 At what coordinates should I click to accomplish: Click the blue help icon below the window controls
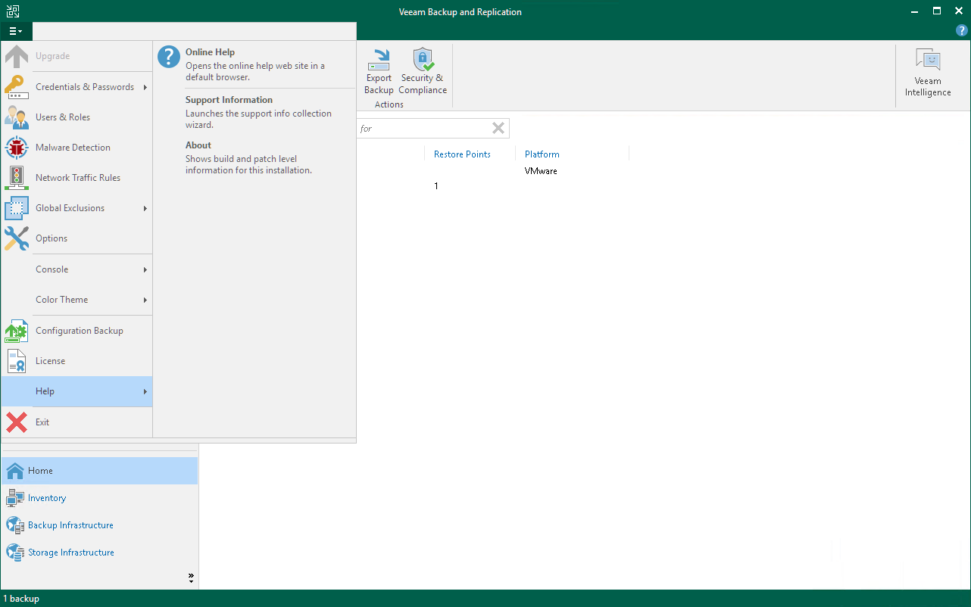click(x=962, y=31)
